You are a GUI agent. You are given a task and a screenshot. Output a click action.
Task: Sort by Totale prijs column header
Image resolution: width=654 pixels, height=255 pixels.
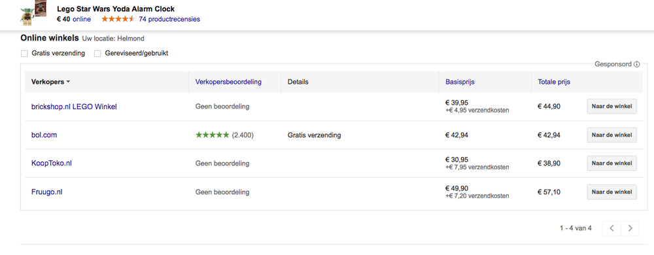tap(554, 82)
